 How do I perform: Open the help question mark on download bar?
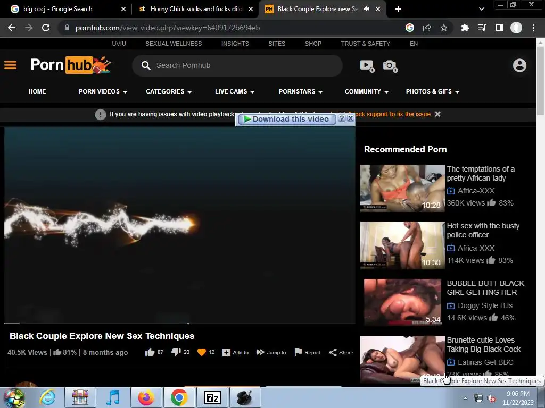342,118
